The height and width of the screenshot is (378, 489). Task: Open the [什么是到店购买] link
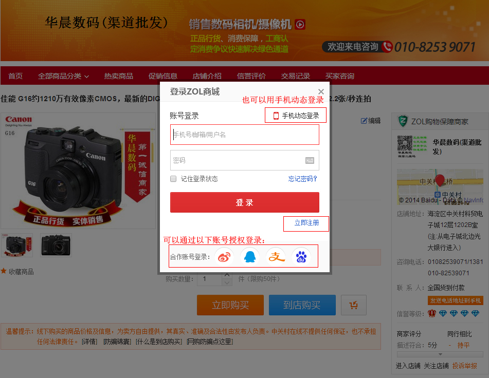pos(159,342)
